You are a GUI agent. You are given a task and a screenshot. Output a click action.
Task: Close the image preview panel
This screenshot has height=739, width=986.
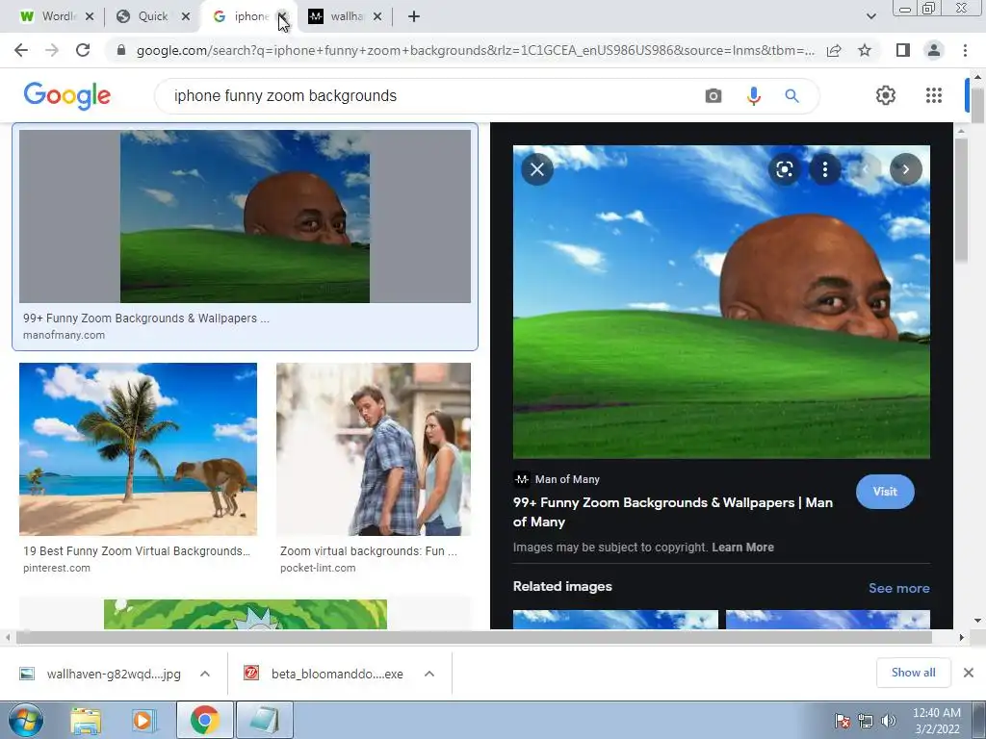pyautogui.click(x=537, y=169)
